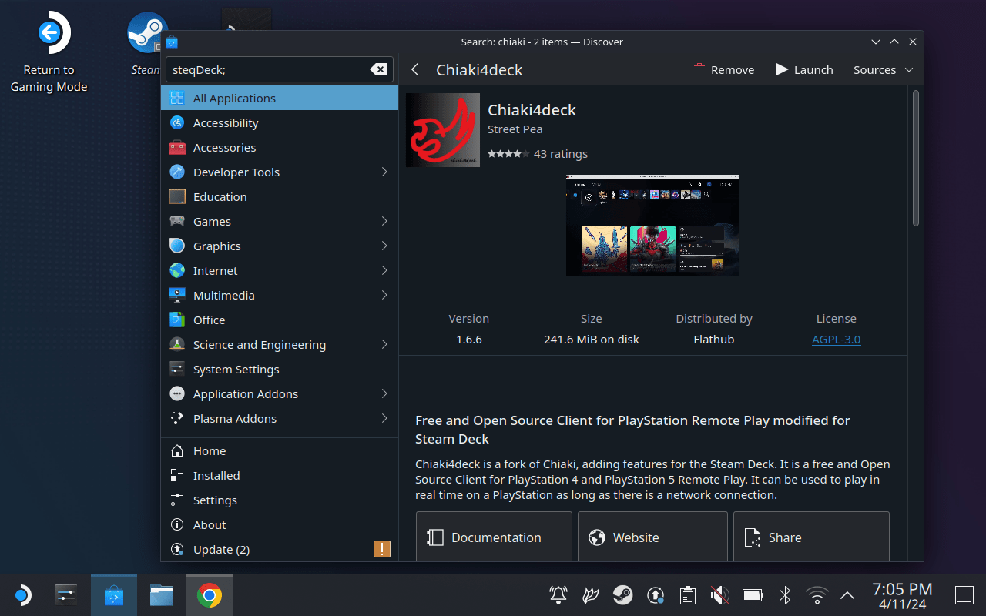This screenshot has height=616, width=986.
Task: Expand Multimedia subcategories arrow
Action: [384, 295]
